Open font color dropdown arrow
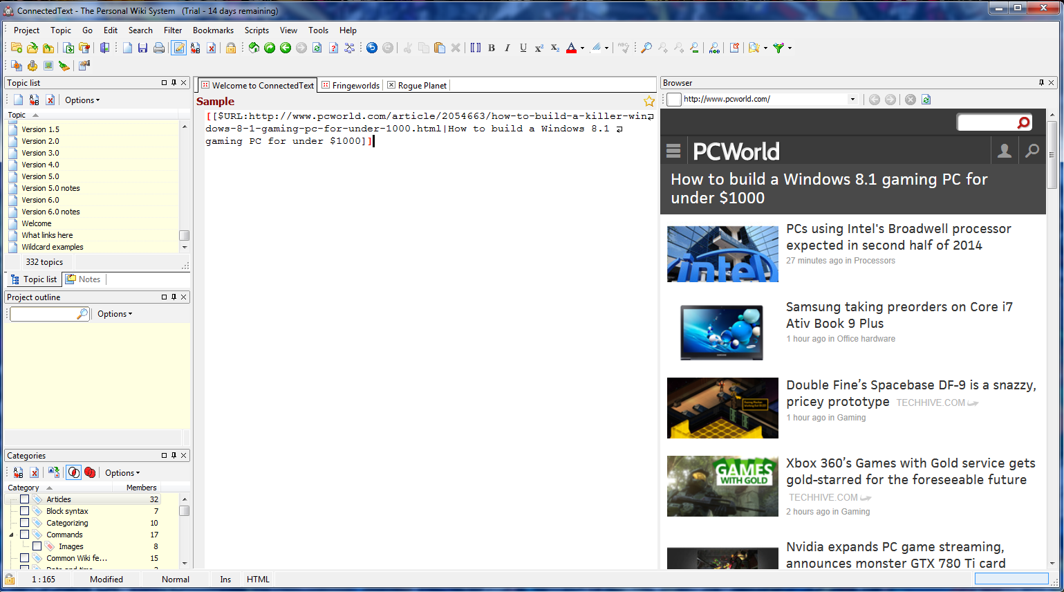 point(582,48)
